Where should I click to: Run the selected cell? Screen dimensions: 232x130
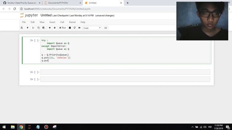[x=63, y=28]
